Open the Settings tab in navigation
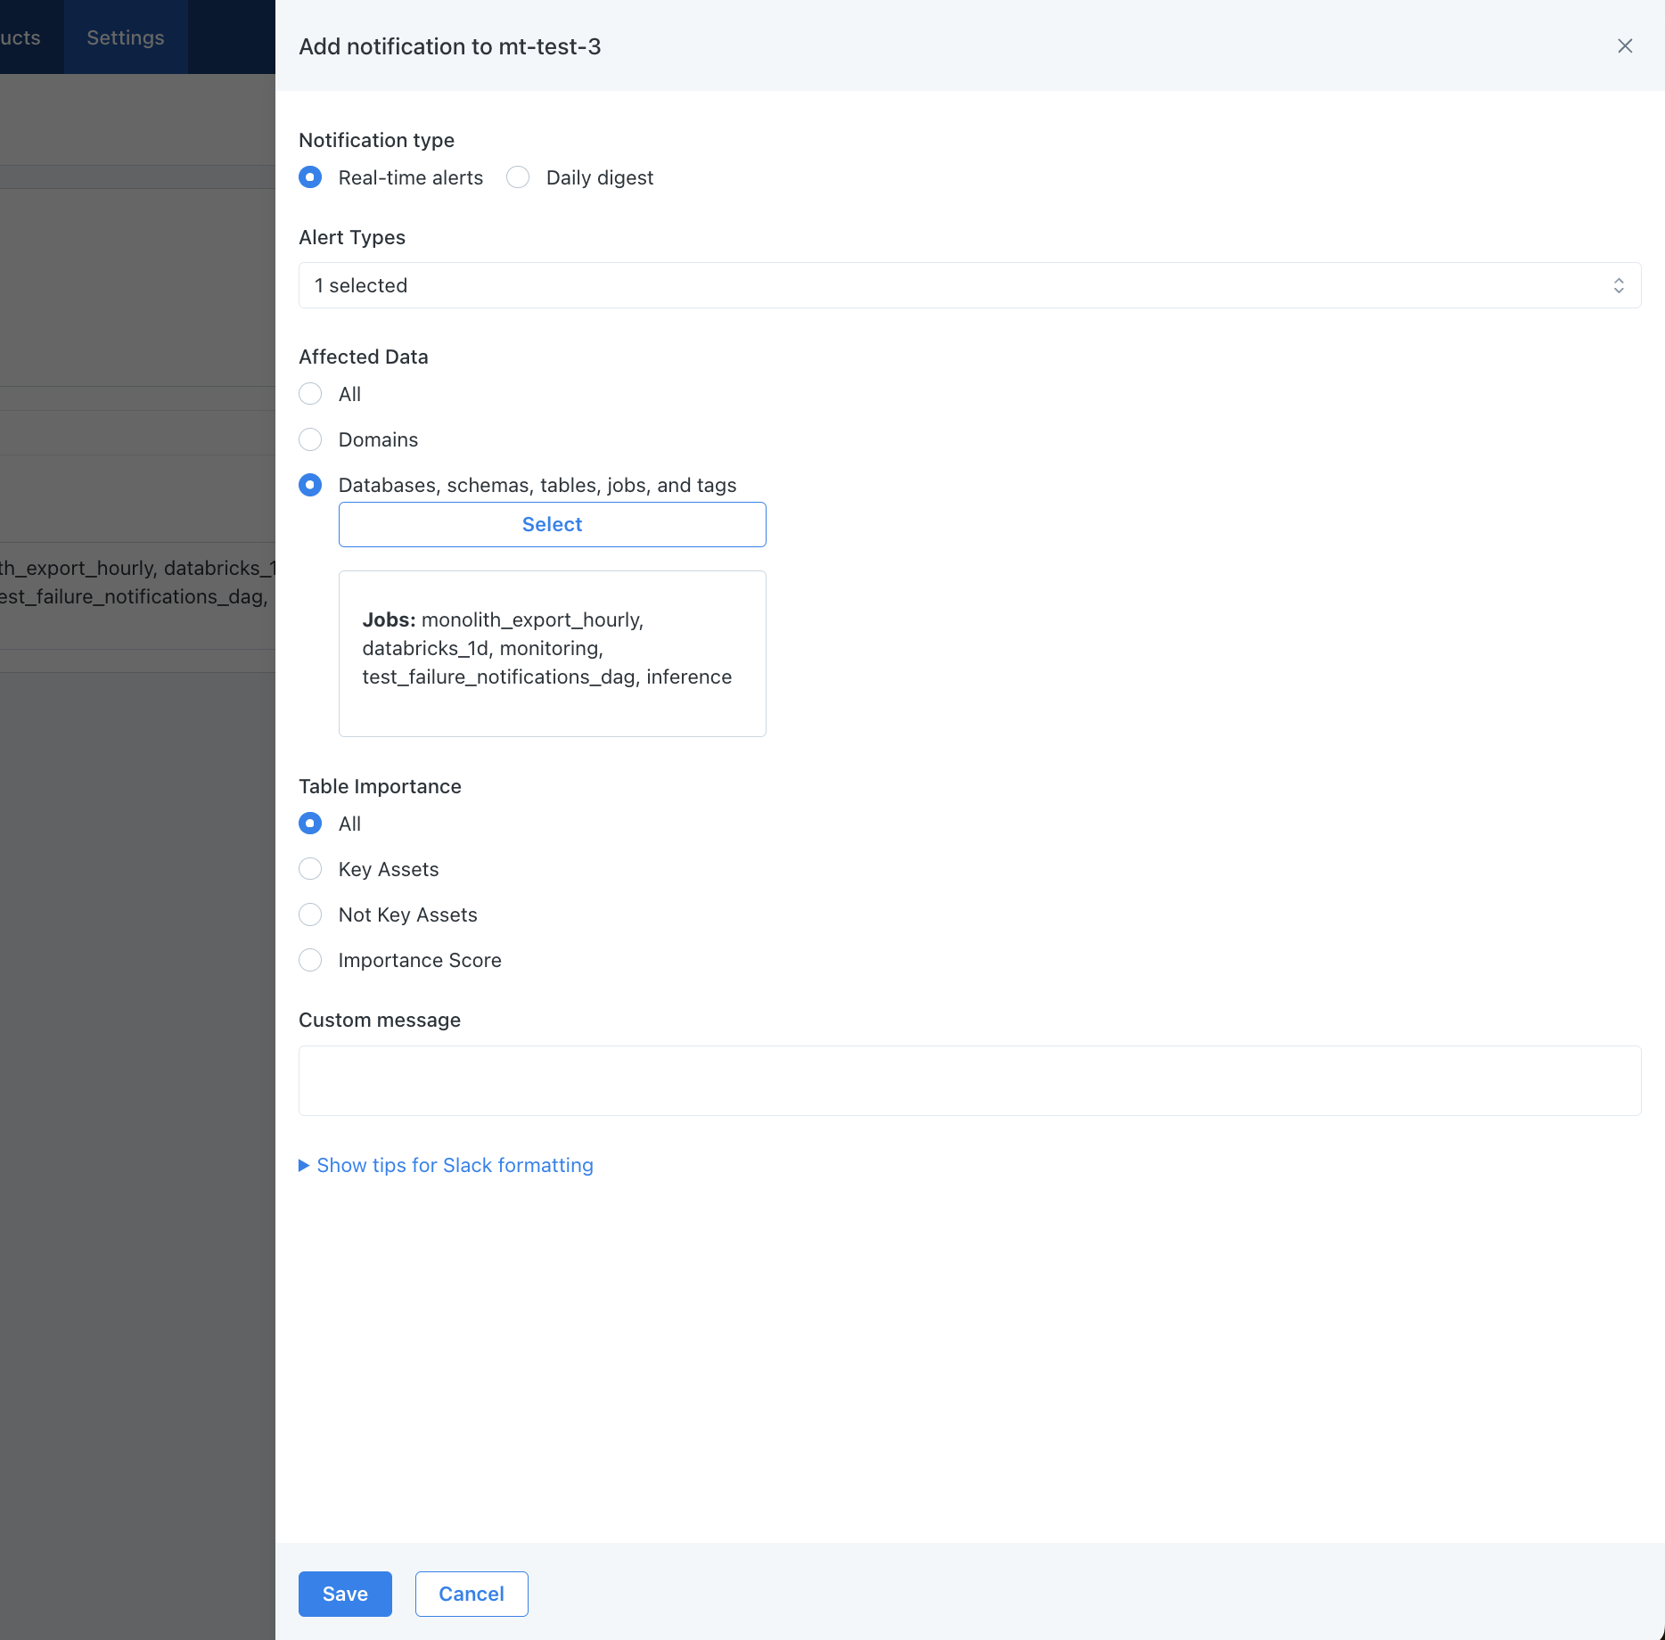1665x1640 pixels. [x=126, y=37]
